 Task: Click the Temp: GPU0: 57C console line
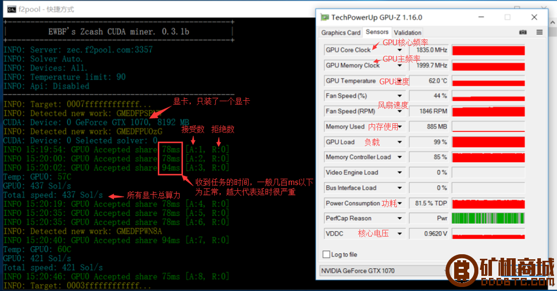tap(37, 177)
